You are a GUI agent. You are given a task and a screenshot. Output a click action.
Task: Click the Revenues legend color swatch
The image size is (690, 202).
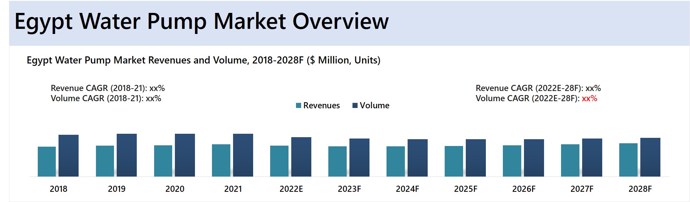click(298, 106)
